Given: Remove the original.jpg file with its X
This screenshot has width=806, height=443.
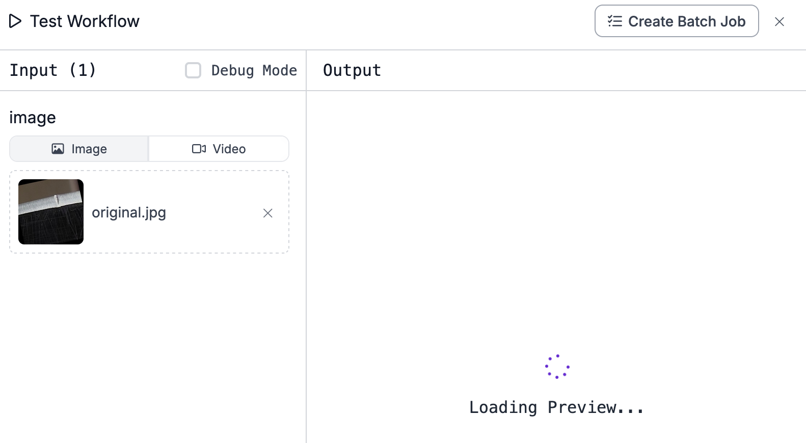Looking at the screenshot, I should click(268, 213).
